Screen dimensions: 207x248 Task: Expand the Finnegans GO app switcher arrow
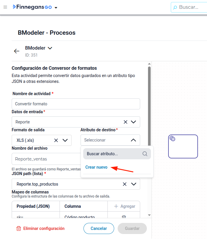click(x=56, y=8)
